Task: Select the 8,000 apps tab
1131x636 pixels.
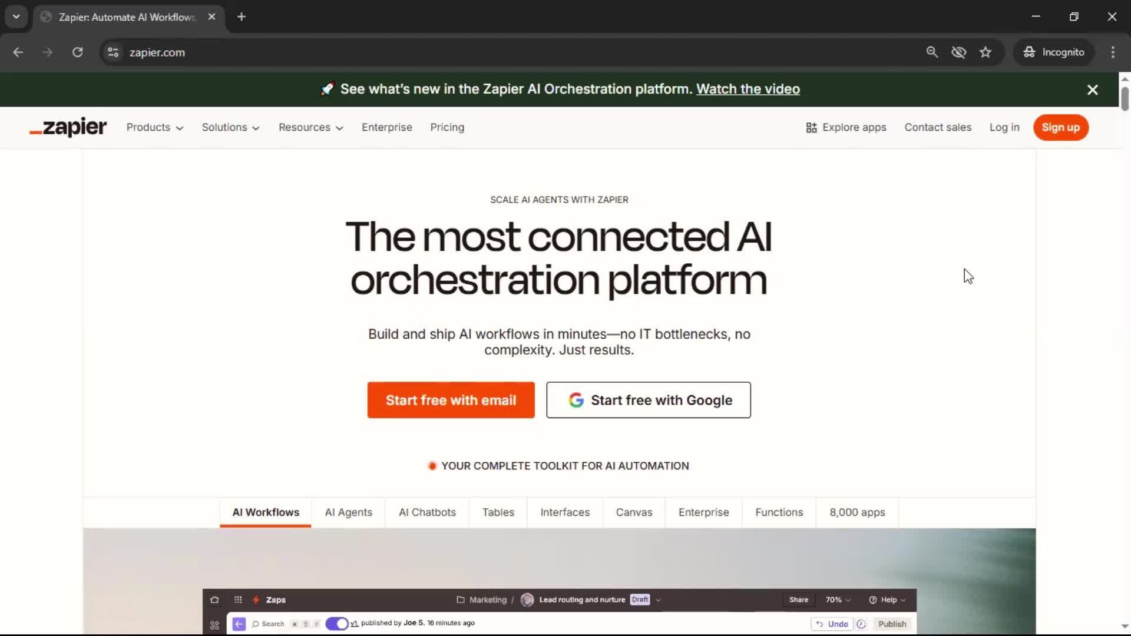Action: pyautogui.click(x=857, y=512)
